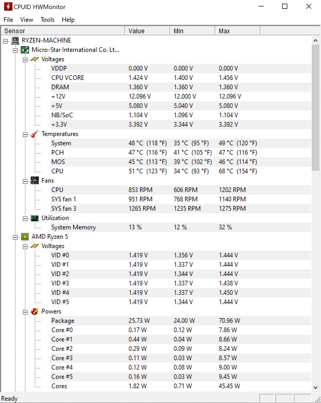
Task: Select the VDDP voltage row
Action: point(181,69)
